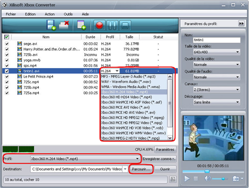
Task: Choose Xbox360 WinMCE HD VOB Video option
Action: (134, 128)
